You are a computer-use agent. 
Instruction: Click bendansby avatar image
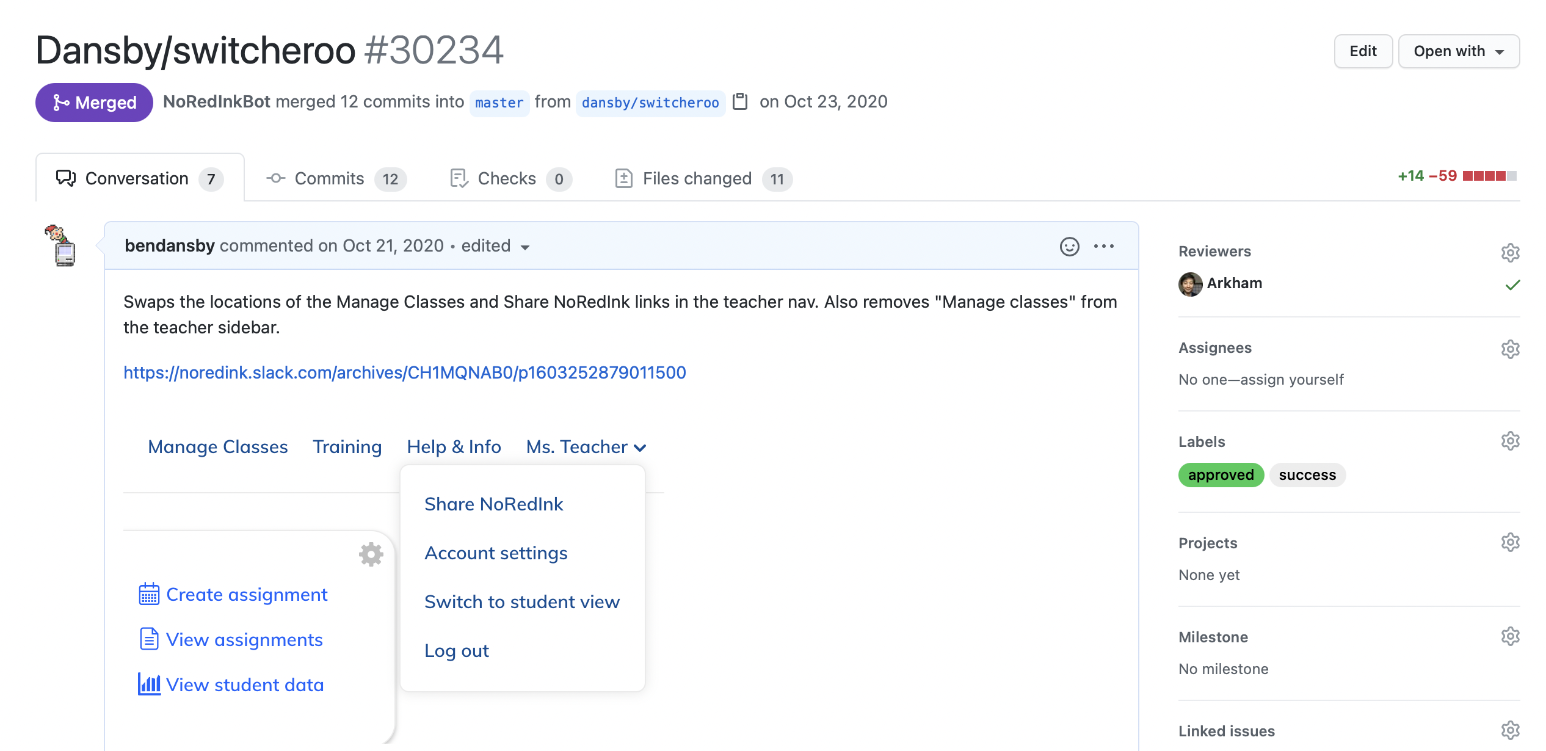61,245
